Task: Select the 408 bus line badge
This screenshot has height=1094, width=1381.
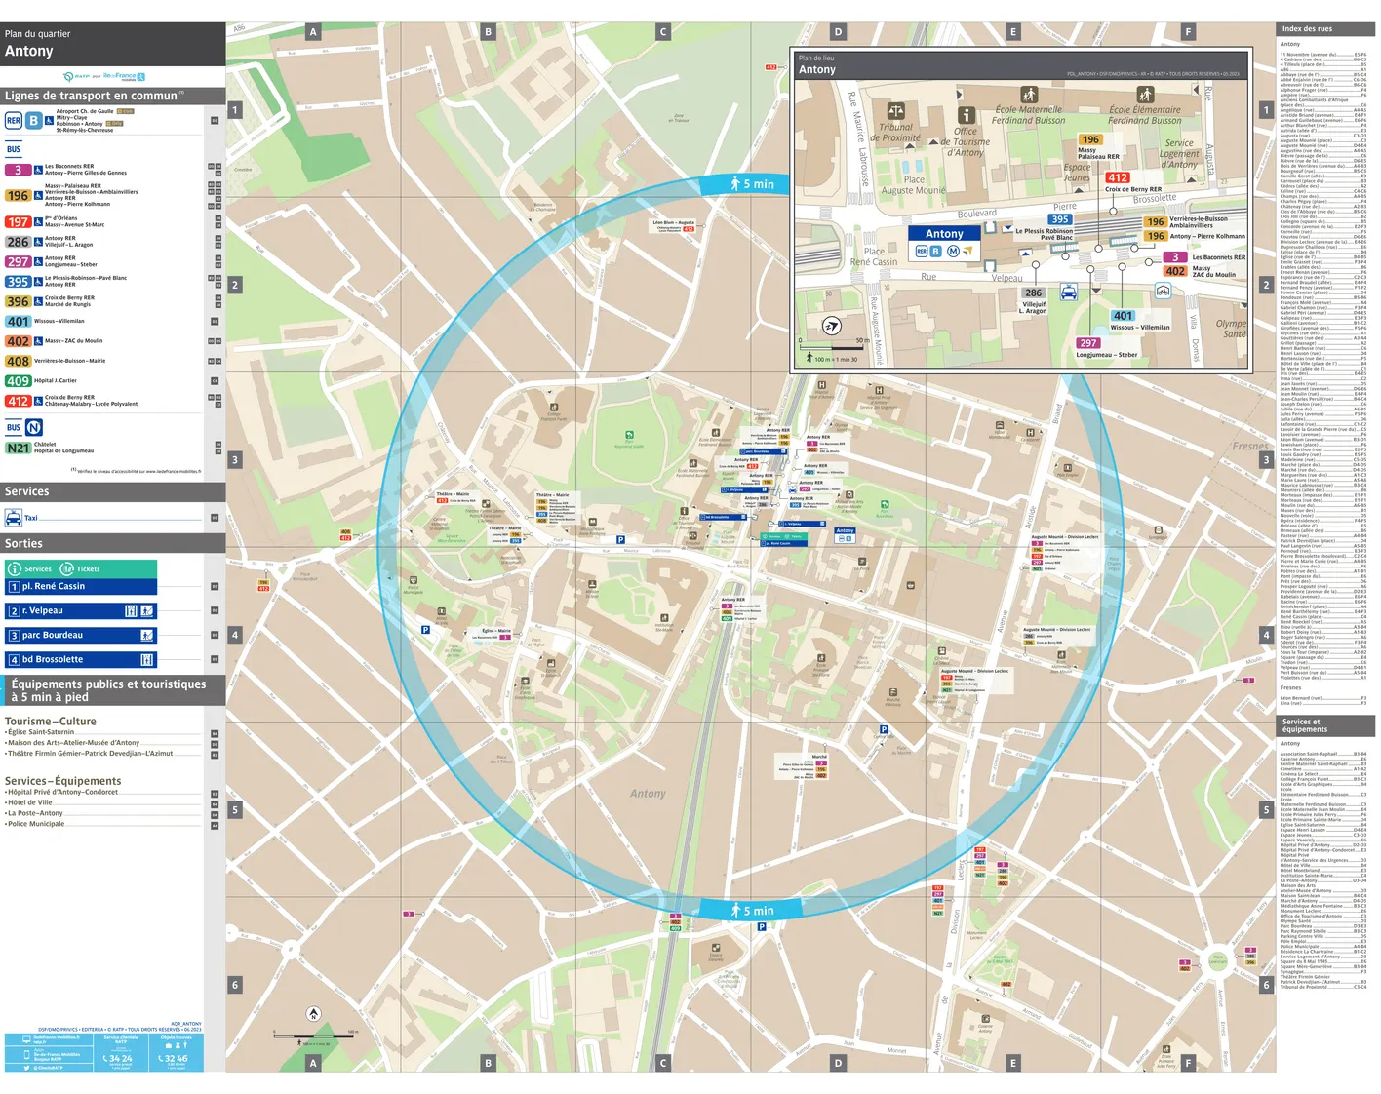Action: pyautogui.click(x=18, y=362)
